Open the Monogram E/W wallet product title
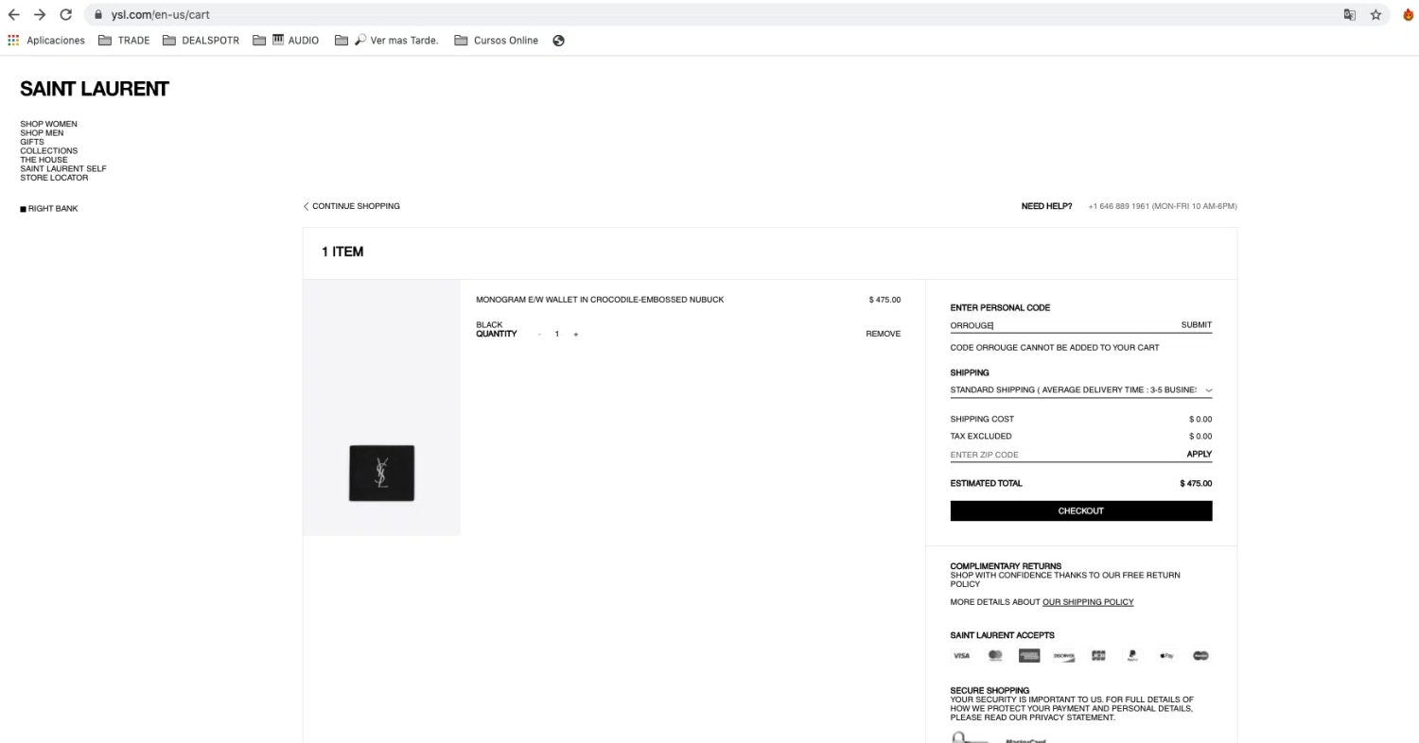Image resolution: width=1419 pixels, height=743 pixels. (x=600, y=300)
